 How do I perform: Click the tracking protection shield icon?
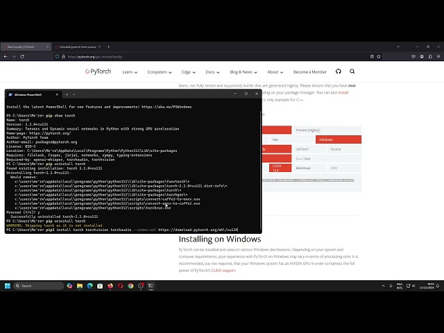click(57, 57)
